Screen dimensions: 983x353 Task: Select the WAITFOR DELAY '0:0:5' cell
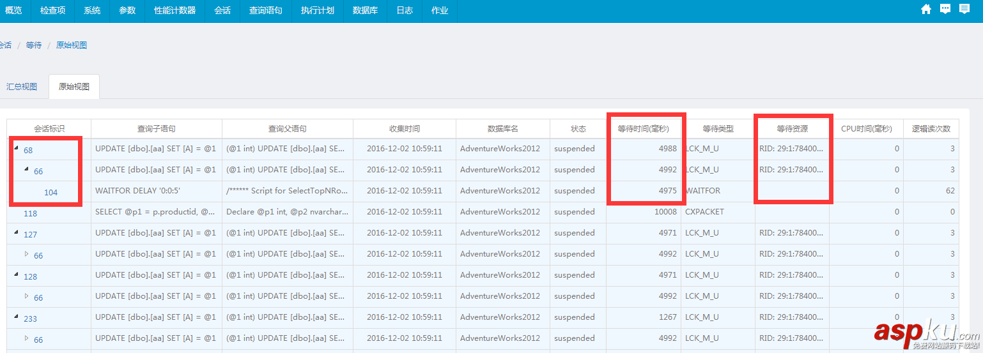(157, 191)
